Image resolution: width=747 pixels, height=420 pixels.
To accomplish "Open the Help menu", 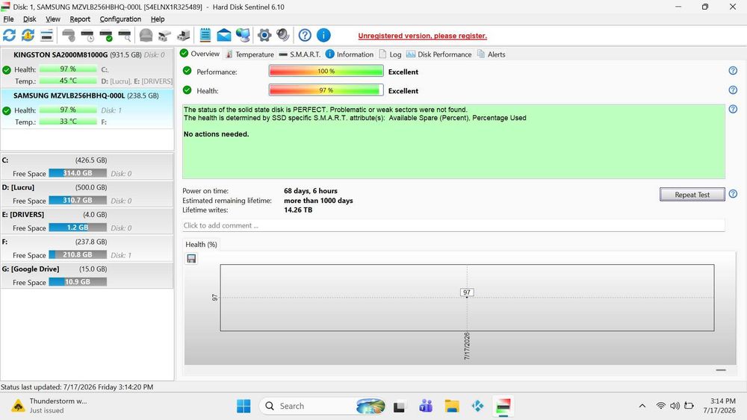I will (x=158, y=19).
